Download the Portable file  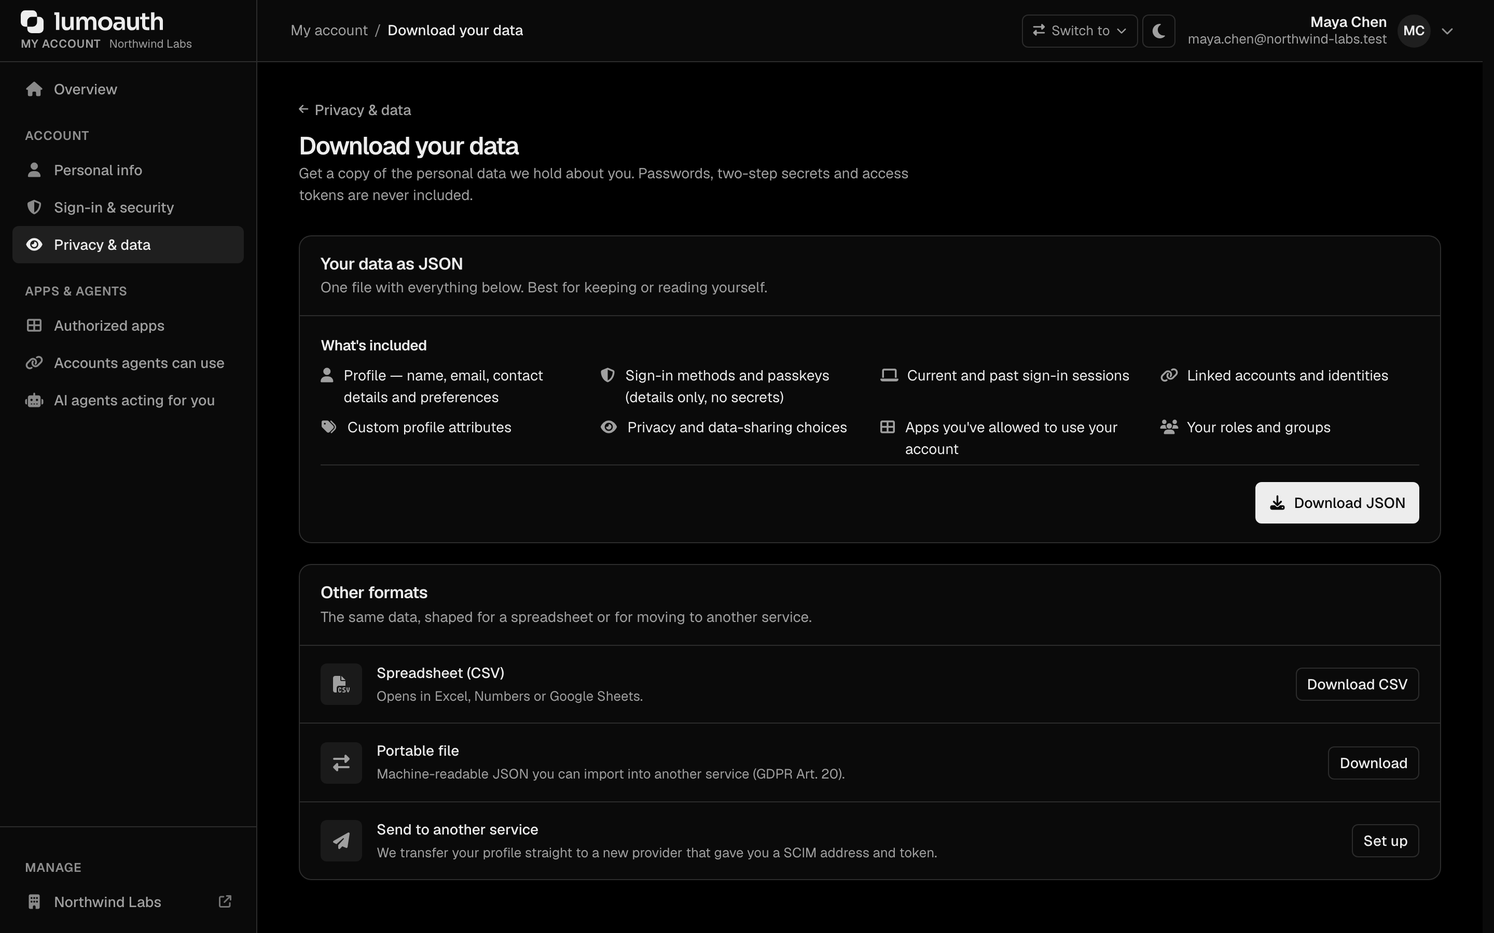pyautogui.click(x=1373, y=764)
